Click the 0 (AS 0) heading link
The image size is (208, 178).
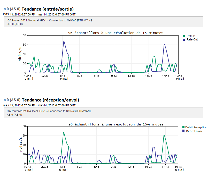point(13,8)
